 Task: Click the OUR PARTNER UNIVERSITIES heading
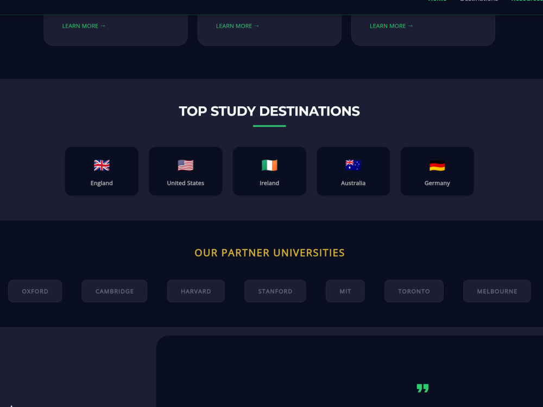coord(269,253)
